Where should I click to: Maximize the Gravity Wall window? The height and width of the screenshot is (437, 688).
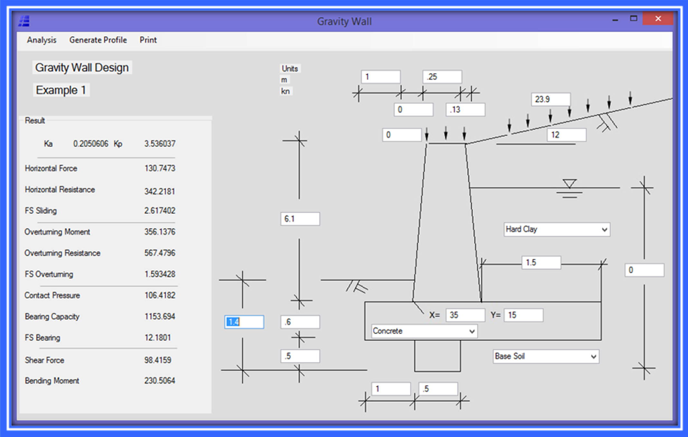[633, 19]
